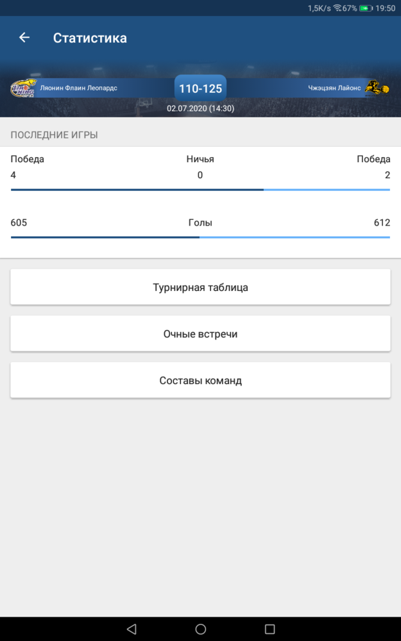401x641 pixels.
Task: Tap the Чжэцзян Лайонс team name
Action: coord(334,88)
